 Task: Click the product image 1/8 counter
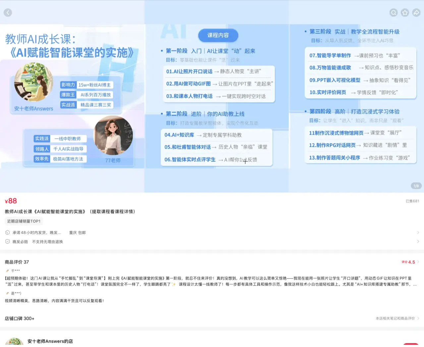(x=416, y=186)
